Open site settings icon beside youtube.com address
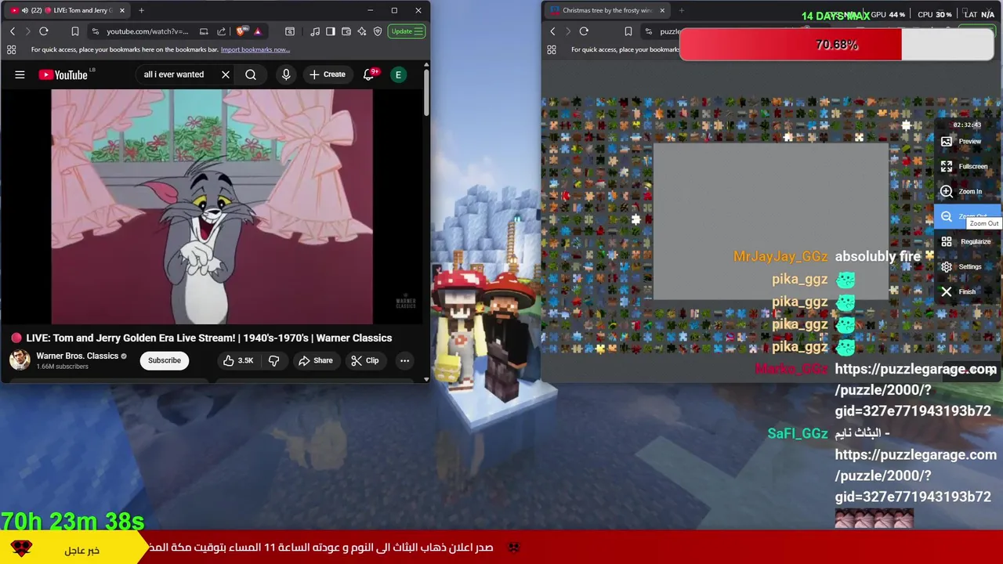 coord(95,31)
